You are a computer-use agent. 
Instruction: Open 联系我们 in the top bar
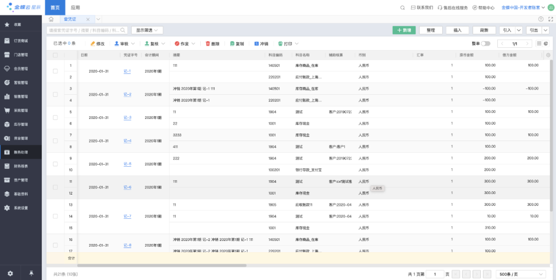tap(422, 7)
